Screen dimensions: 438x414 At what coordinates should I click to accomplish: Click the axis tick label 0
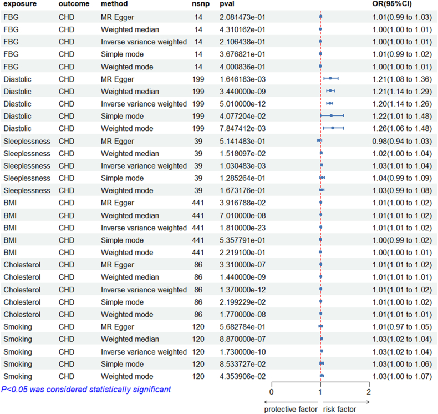pyautogui.click(x=271, y=392)
